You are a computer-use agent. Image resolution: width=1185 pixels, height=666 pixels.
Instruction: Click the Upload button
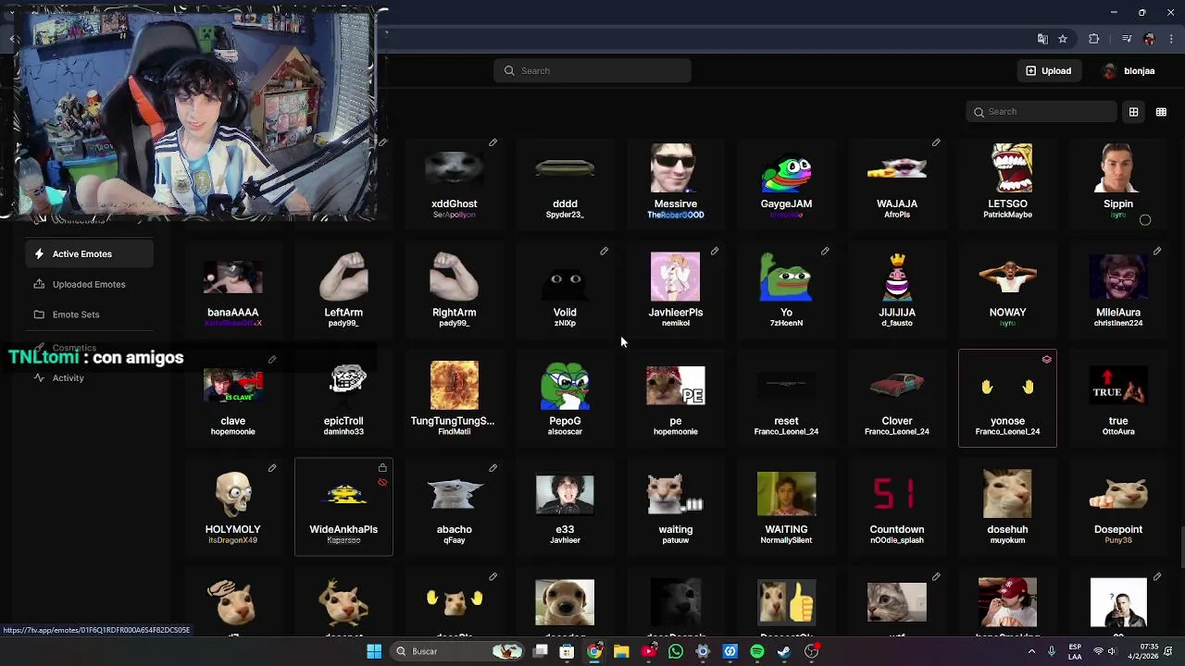coord(1049,70)
